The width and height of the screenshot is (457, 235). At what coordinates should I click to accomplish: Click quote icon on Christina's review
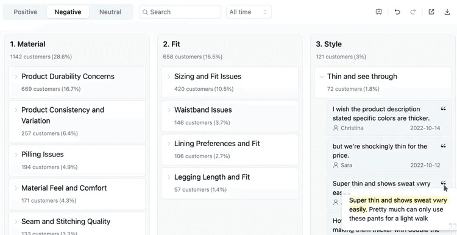click(444, 109)
